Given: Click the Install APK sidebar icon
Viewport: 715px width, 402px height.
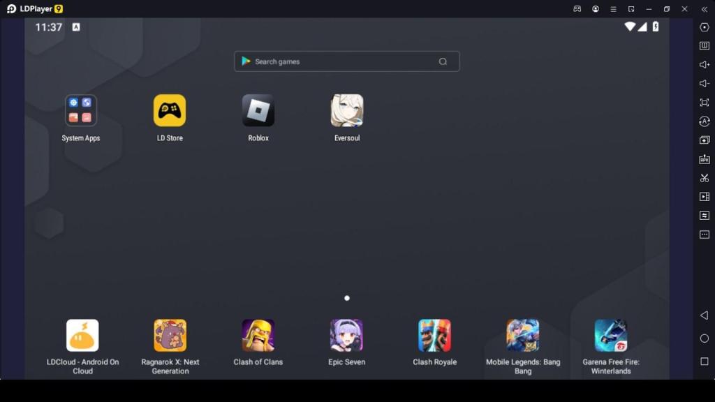Looking at the screenshot, I should pos(704,159).
